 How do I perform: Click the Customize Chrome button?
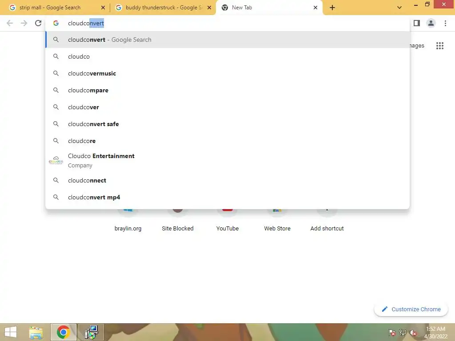point(411,309)
